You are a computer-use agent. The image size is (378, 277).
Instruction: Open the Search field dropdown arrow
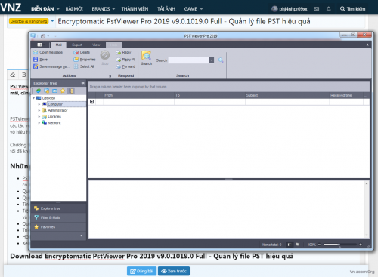(x=212, y=60)
